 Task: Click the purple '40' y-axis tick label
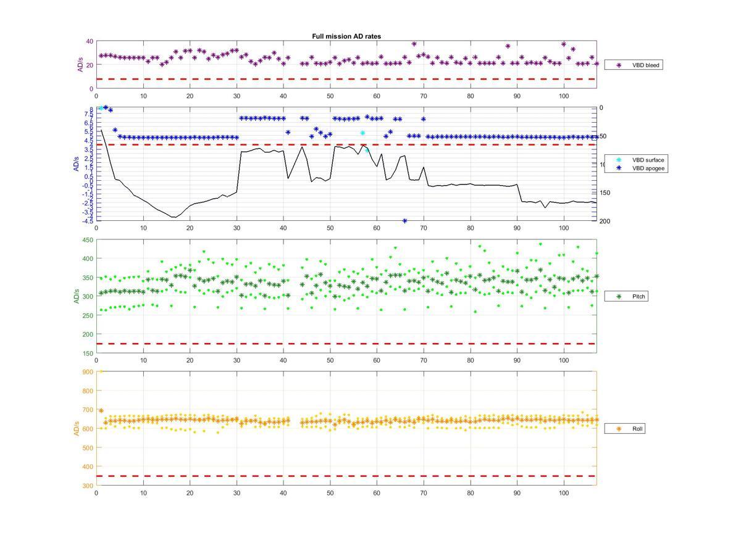coord(90,41)
